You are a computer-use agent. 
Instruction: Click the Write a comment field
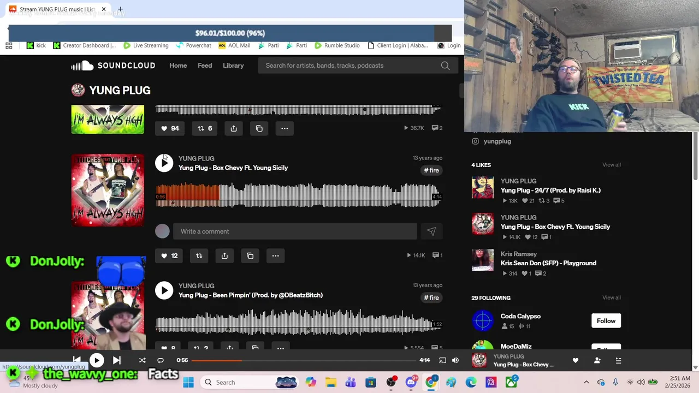tap(295, 231)
